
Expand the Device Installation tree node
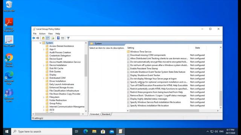[44, 65]
